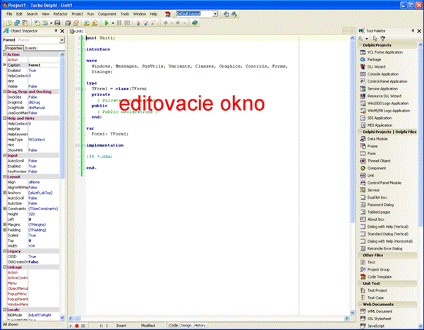Open the Refactor menu

tap(60, 14)
